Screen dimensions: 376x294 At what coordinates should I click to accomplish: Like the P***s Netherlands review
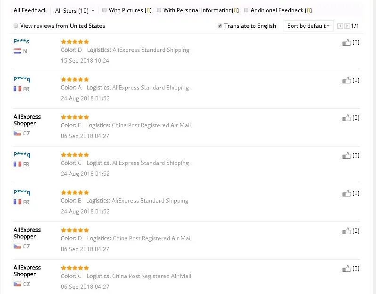(x=347, y=42)
